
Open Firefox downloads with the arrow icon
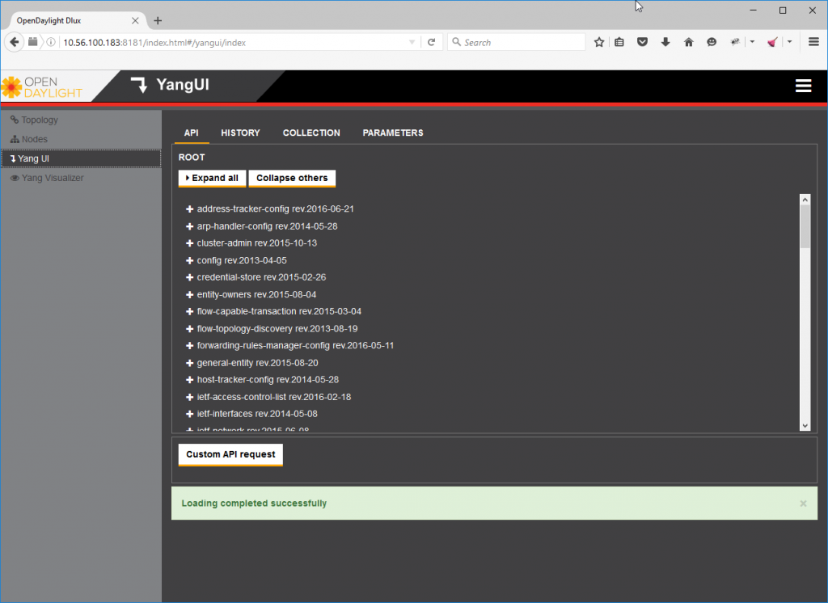(x=665, y=41)
